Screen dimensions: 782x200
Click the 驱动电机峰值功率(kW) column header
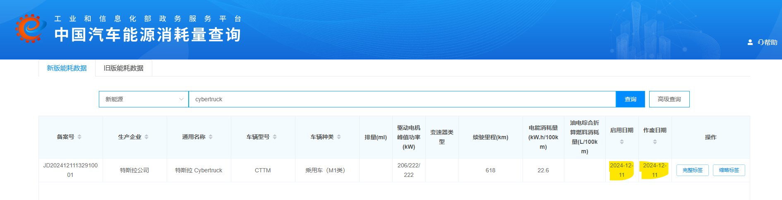(x=409, y=137)
